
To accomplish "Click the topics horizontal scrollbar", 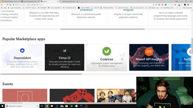I will pyautogui.click(x=103, y=29).
